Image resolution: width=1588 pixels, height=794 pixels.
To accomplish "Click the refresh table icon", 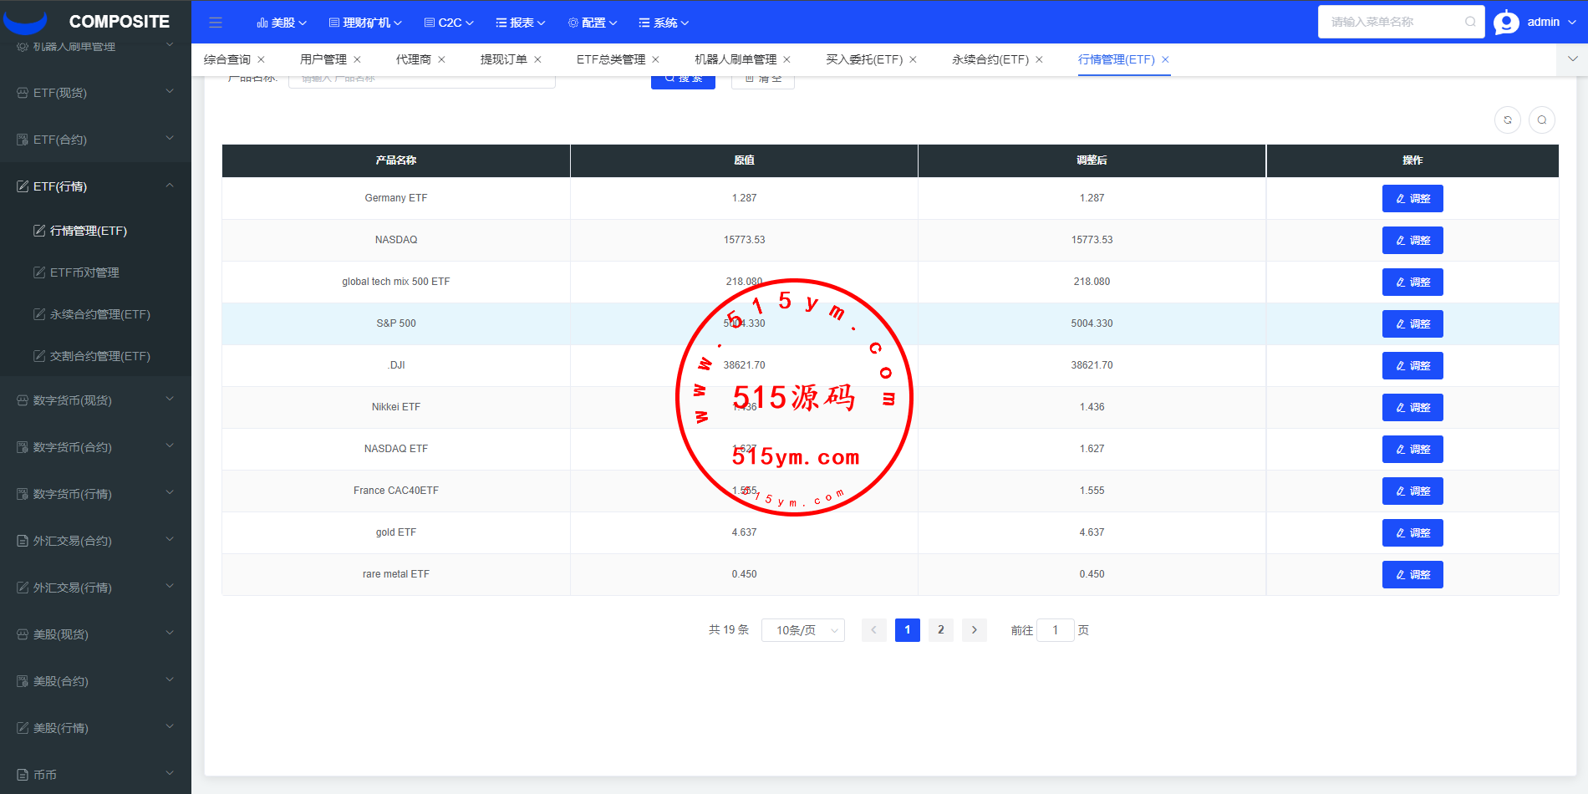I will pyautogui.click(x=1507, y=120).
